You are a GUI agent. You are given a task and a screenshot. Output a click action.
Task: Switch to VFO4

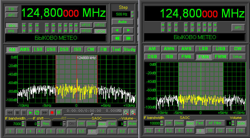click(100, 31)
